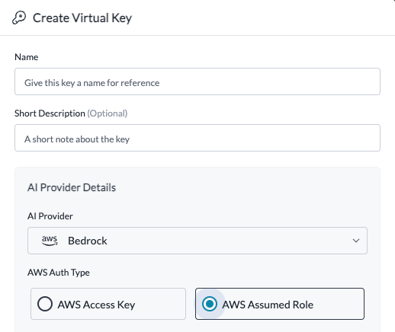Choose the AWS Assumed Role option card label
395x332 pixels.
click(x=268, y=305)
